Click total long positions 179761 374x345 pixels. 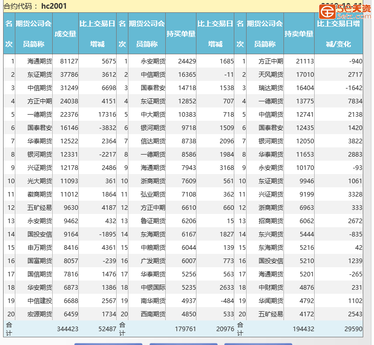185,329
